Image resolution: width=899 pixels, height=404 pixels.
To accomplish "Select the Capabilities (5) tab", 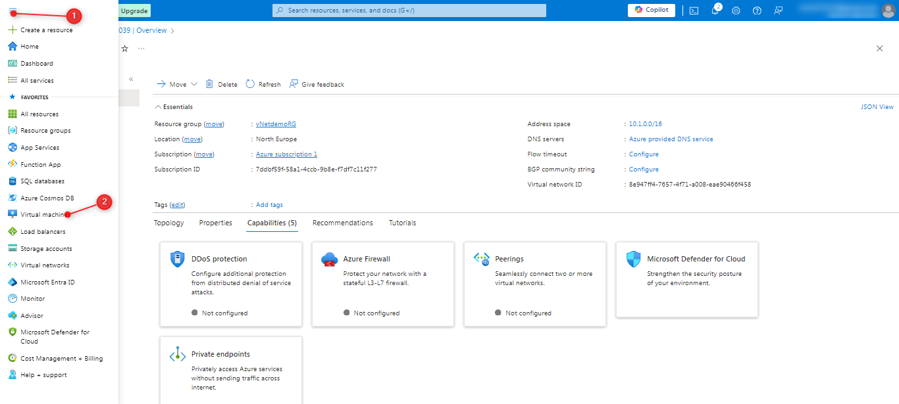I will point(272,223).
